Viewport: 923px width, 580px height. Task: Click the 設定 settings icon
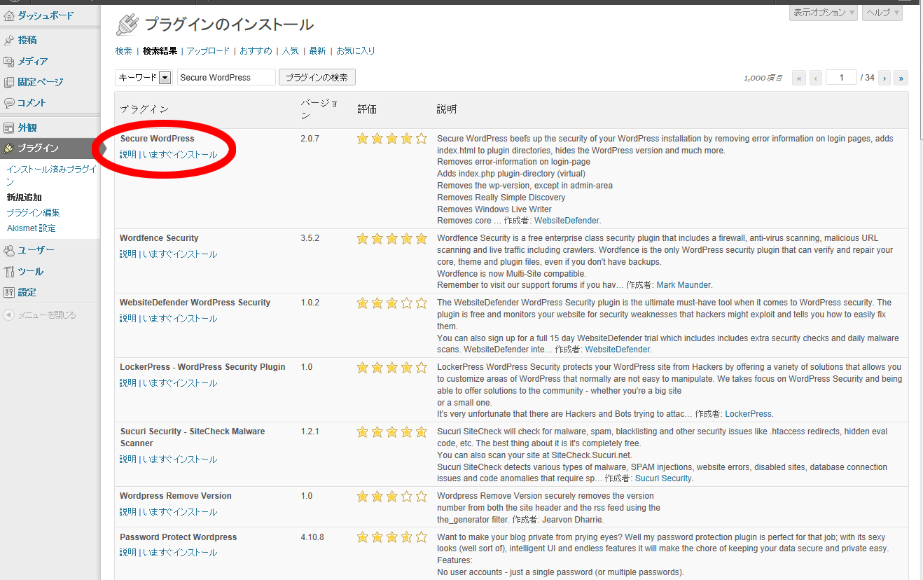[x=9, y=293]
